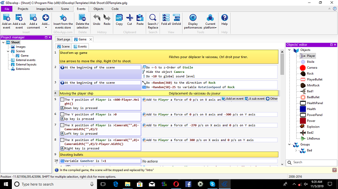Collapse the Scenes tree node
The image size is (338, 189).
point(7,51)
